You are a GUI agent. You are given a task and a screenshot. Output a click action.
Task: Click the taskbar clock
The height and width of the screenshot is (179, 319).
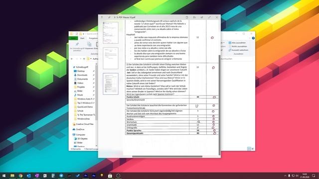tap(305, 176)
